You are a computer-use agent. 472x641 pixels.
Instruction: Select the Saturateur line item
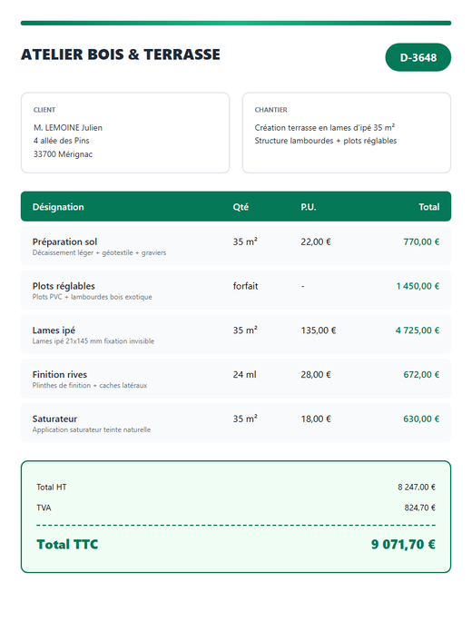tap(236, 423)
